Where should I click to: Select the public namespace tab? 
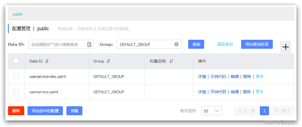click(18, 14)
